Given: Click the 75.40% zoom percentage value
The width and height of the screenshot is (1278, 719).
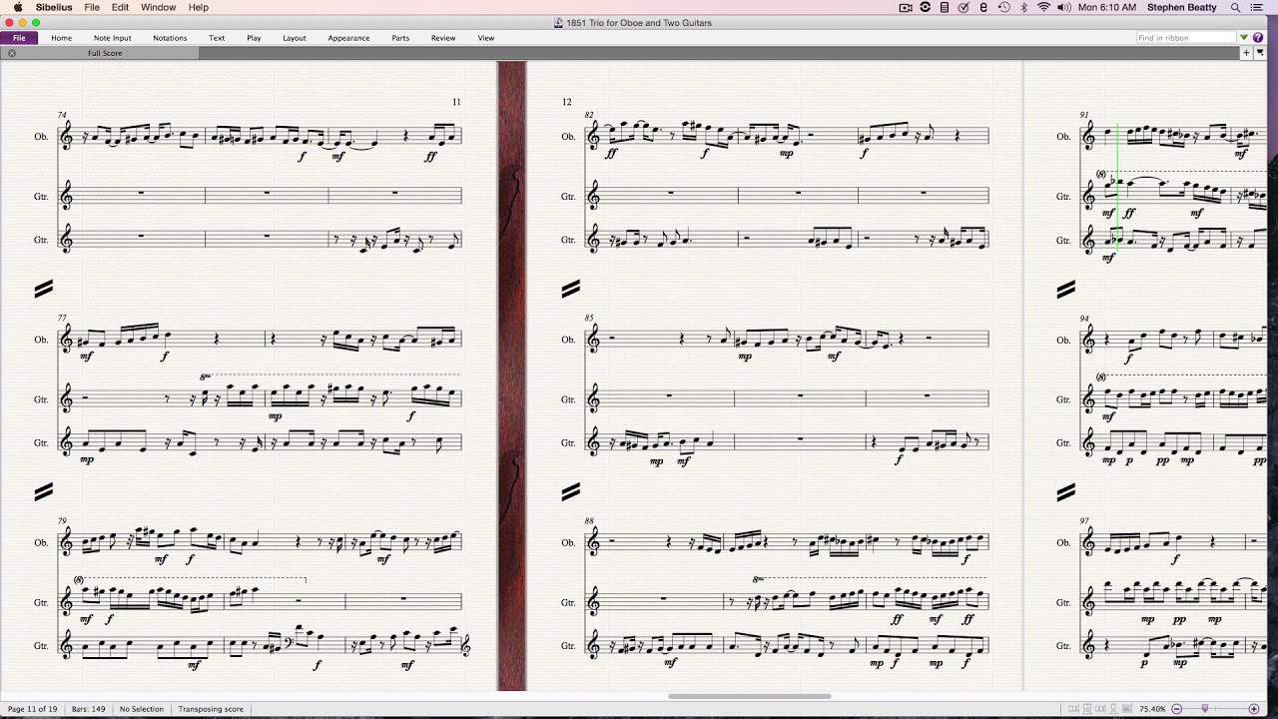Looking at the screenshot, I should [1152, 708].
